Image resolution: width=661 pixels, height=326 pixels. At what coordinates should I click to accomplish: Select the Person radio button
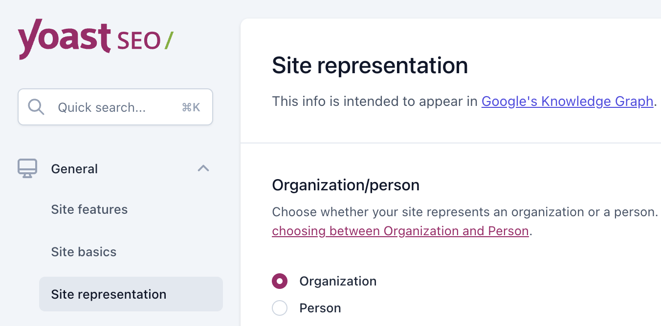(280, 308)
